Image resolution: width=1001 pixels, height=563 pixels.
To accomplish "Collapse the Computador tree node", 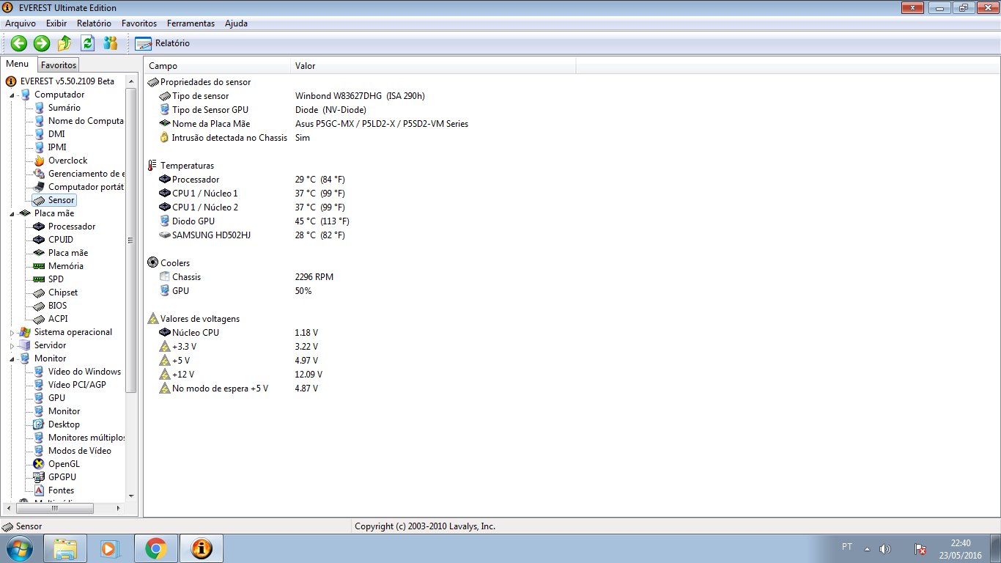I will tap(12, 95).
